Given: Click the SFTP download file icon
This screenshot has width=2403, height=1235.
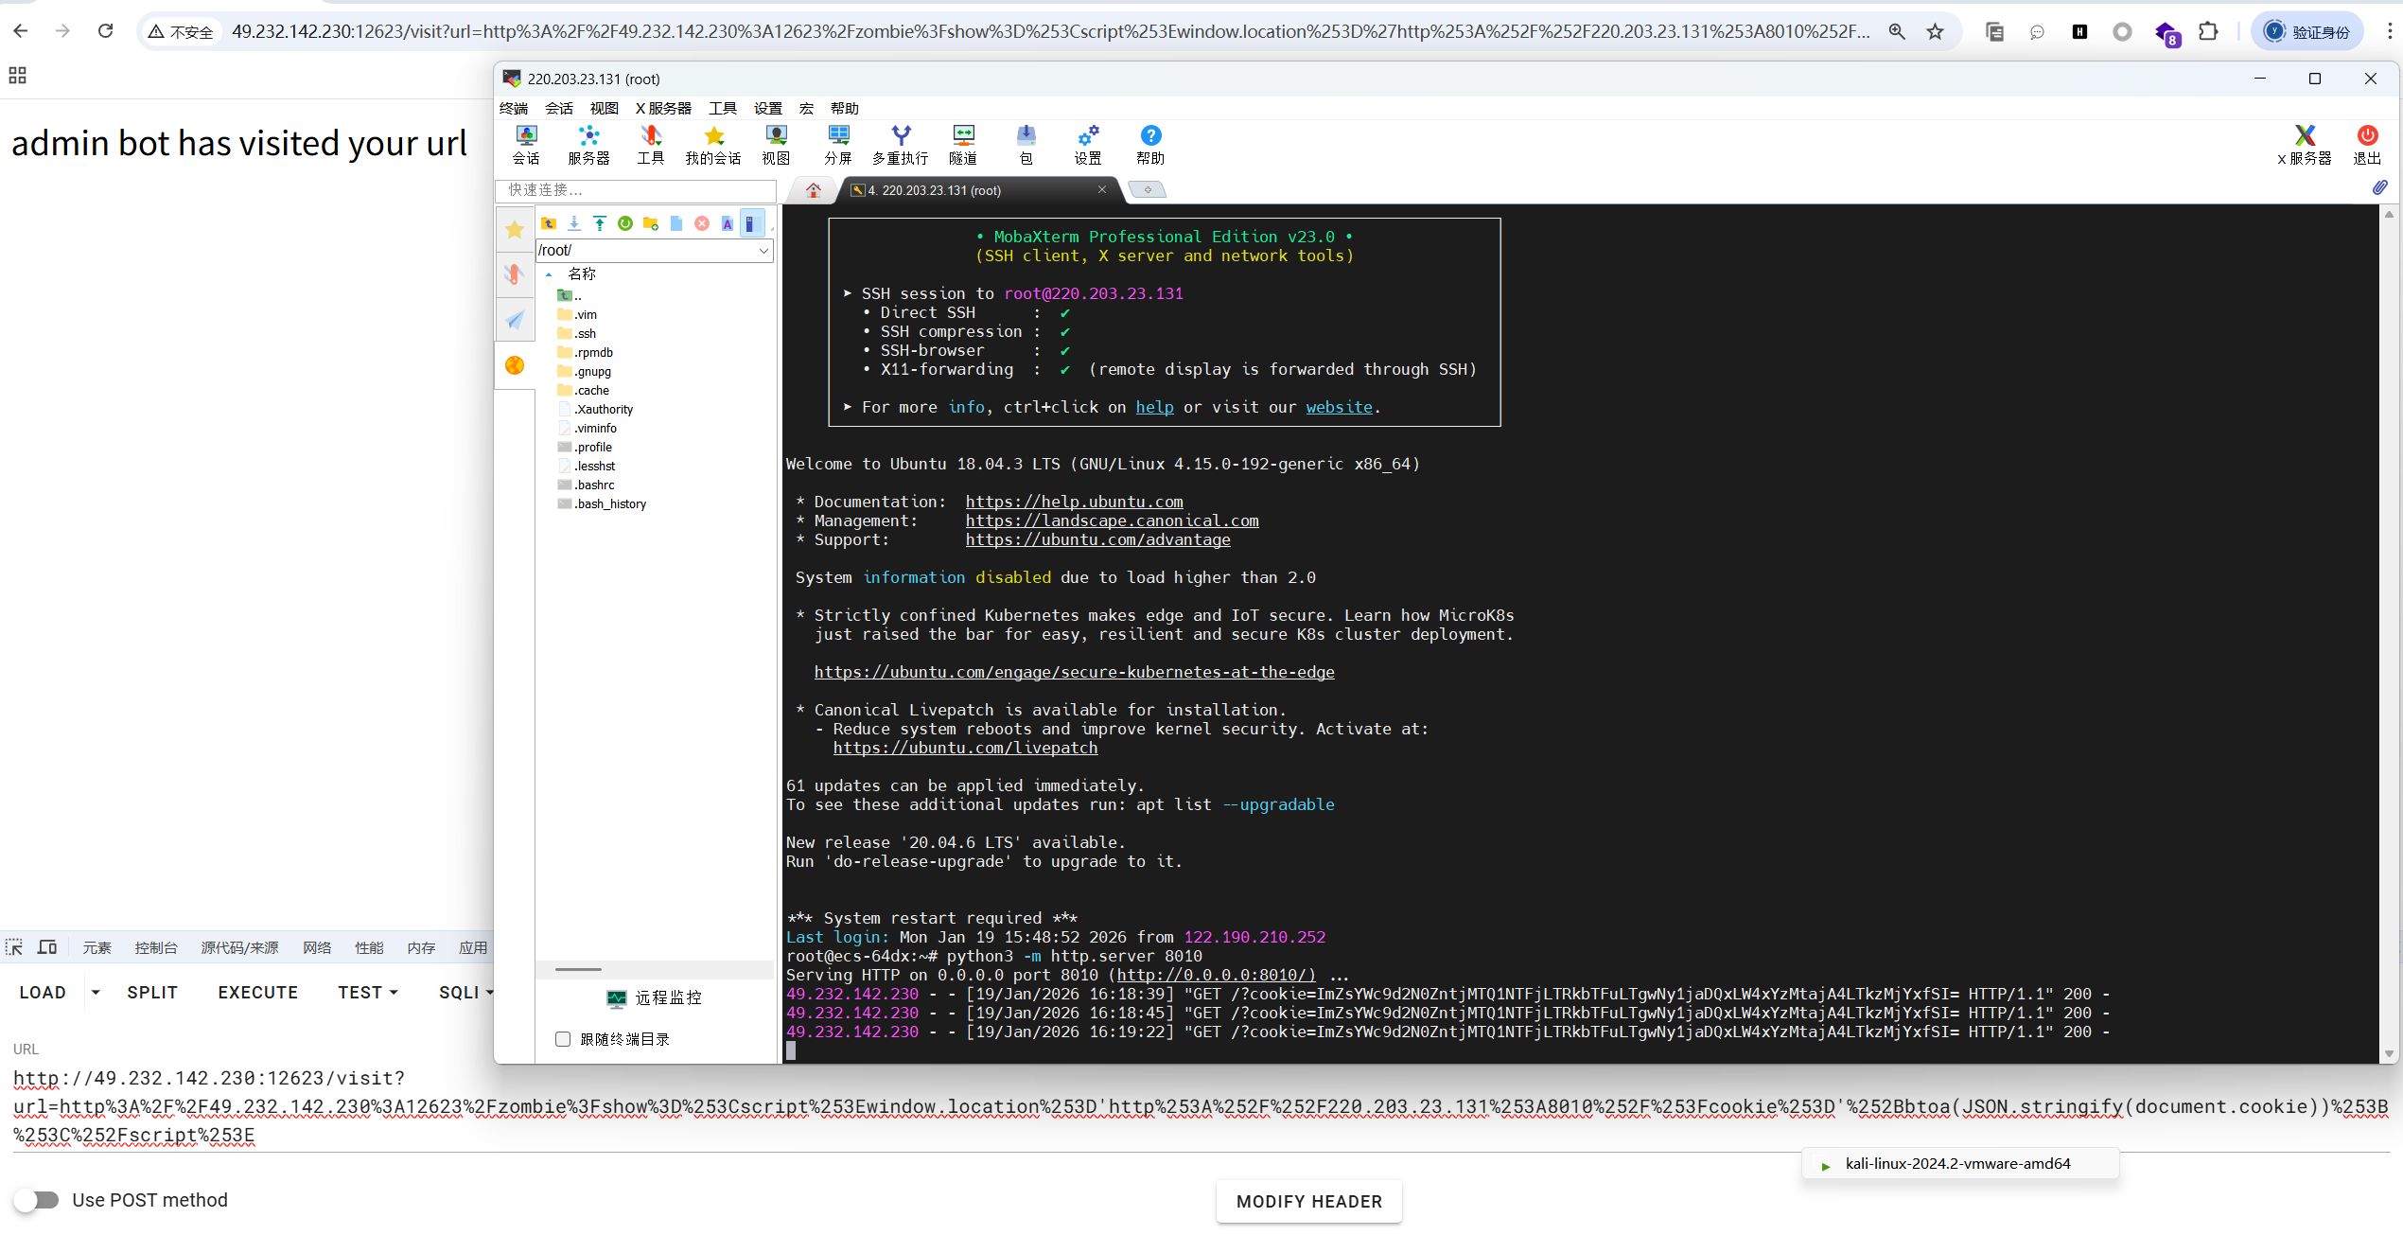Looking at the screenshot, I should pos(574,223).
